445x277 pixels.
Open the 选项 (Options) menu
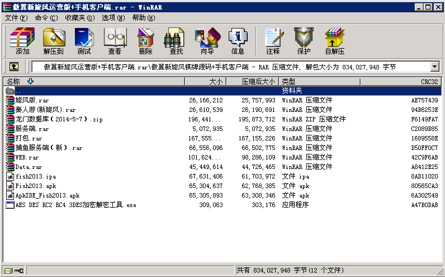[113, 18]
